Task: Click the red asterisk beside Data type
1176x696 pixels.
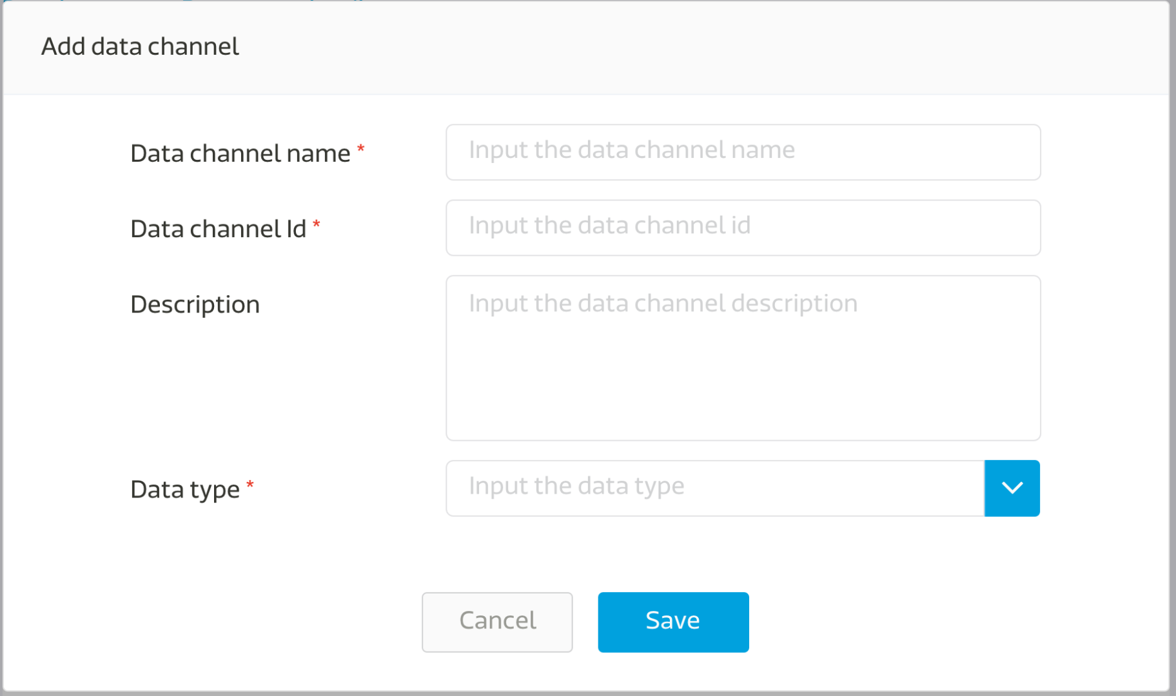Action: click(x=250, y=485)
